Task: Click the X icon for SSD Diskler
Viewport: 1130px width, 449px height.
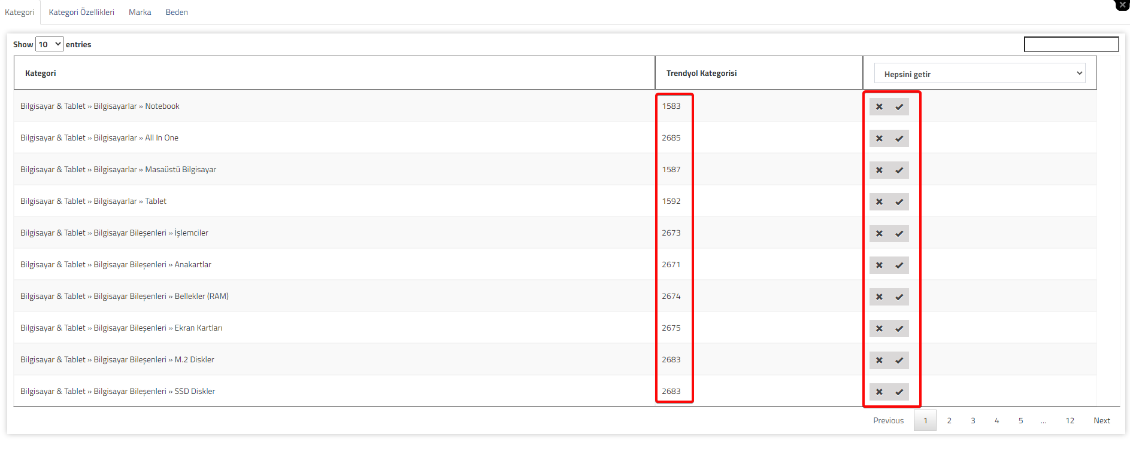Action: (x=879, y=392)
